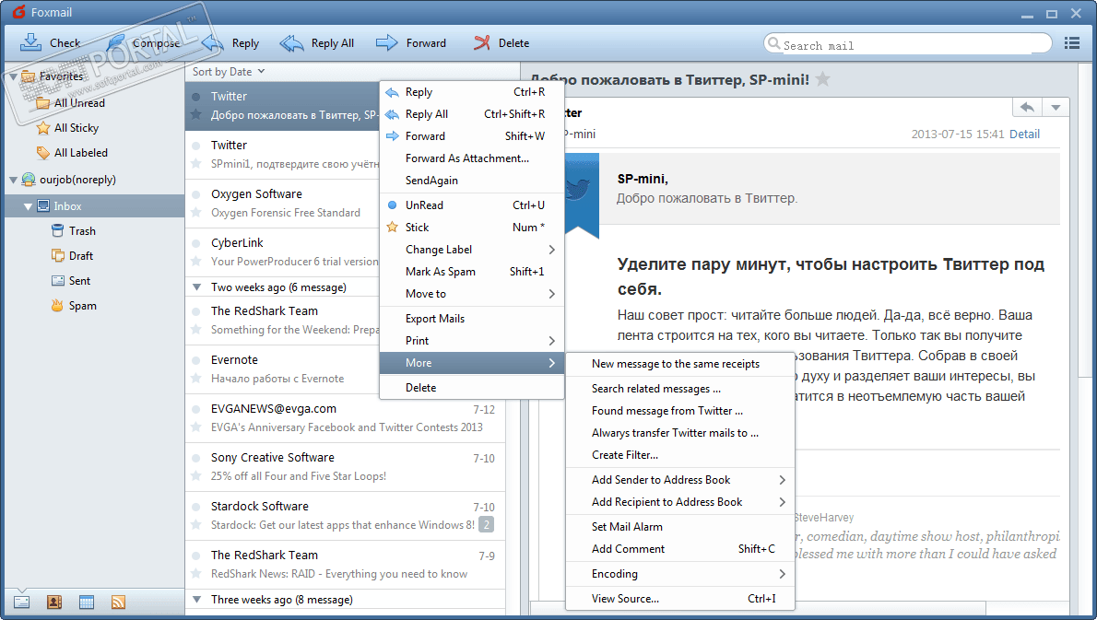The height and width of the screenshot is (620, 1097).
Task: Choose Reply in the context menu
Action: (472, 92)
